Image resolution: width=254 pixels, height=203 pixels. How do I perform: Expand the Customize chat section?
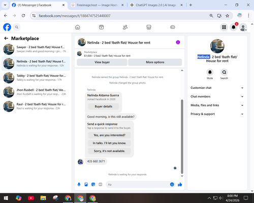click(217, 88)
